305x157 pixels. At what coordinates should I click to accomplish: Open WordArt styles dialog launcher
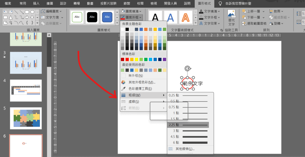(x=221, y=30)
